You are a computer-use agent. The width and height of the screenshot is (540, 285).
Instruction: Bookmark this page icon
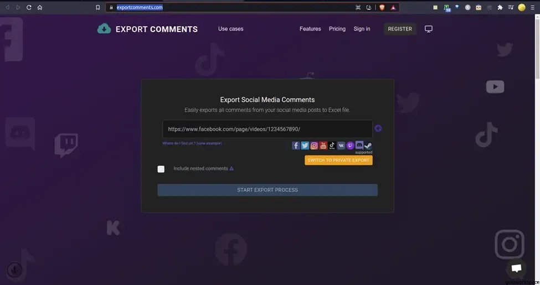[x=98, y=7]
